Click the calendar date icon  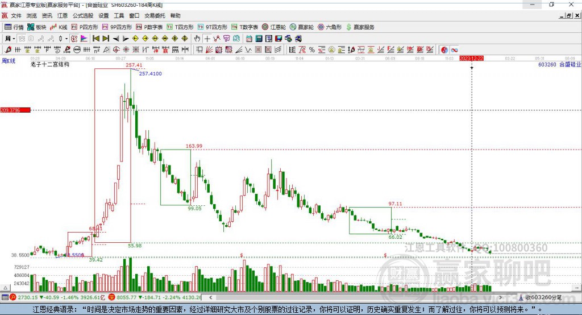pyautogui.click(x=249, y=39)
